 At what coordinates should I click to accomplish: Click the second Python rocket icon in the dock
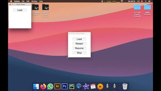[114, 86]
